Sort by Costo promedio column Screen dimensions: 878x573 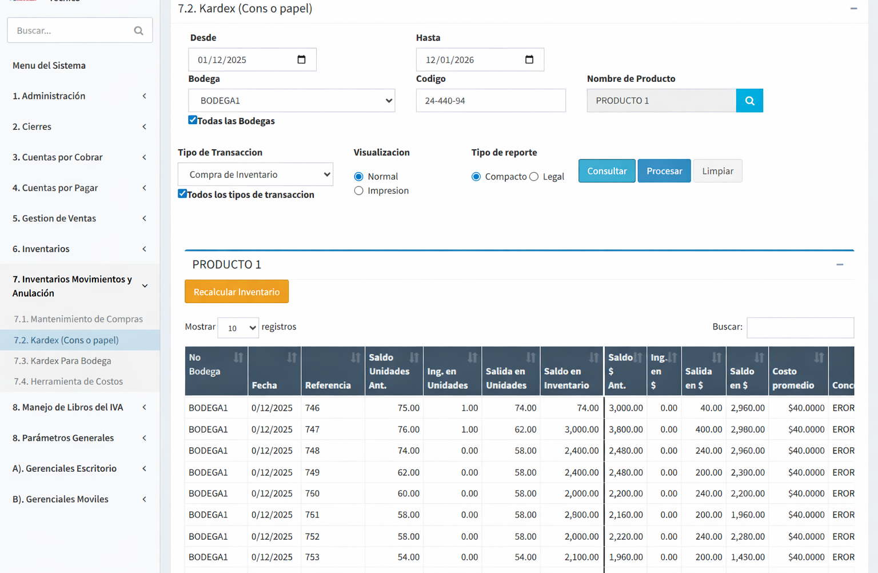pyautogui.click(x=798, y=371)
